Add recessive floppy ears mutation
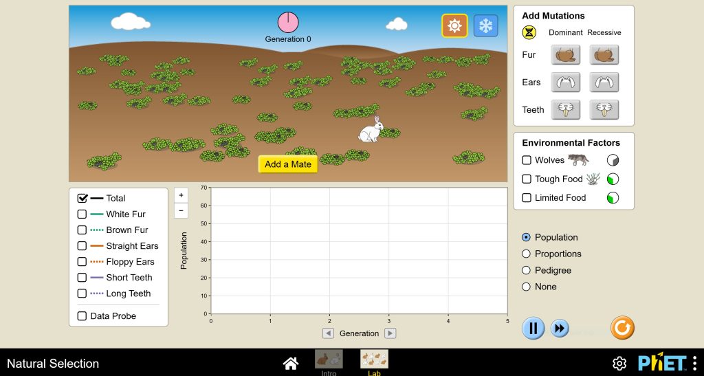 click(x=604, y=82)
